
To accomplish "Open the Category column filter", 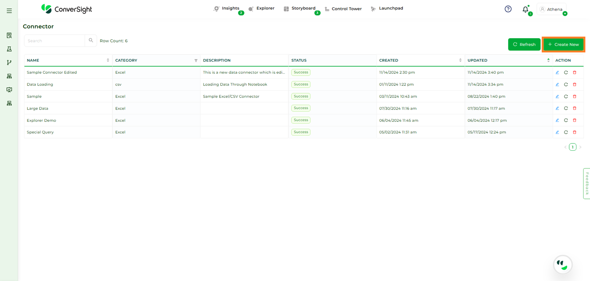I will pyautogui.click(x=196, y=61).
